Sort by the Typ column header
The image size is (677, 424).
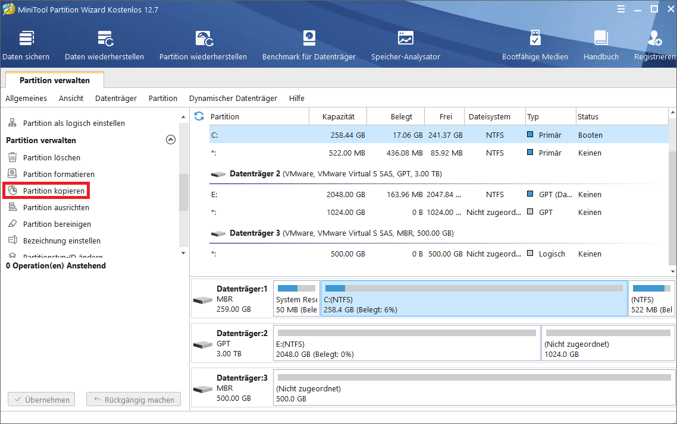[x=550, y=116]
